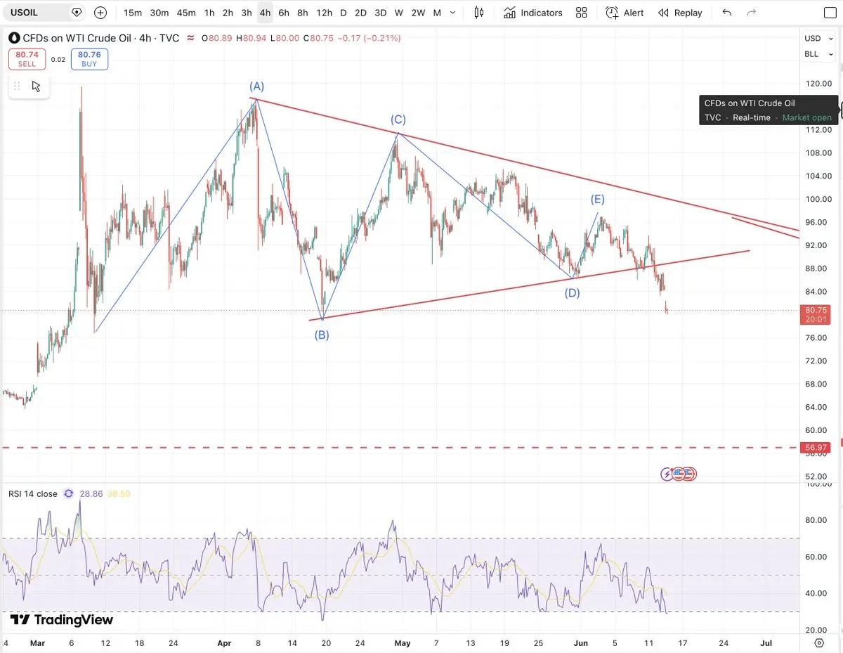Select the (D) wave label
843x653 pixels.
(x=572, y=293)
